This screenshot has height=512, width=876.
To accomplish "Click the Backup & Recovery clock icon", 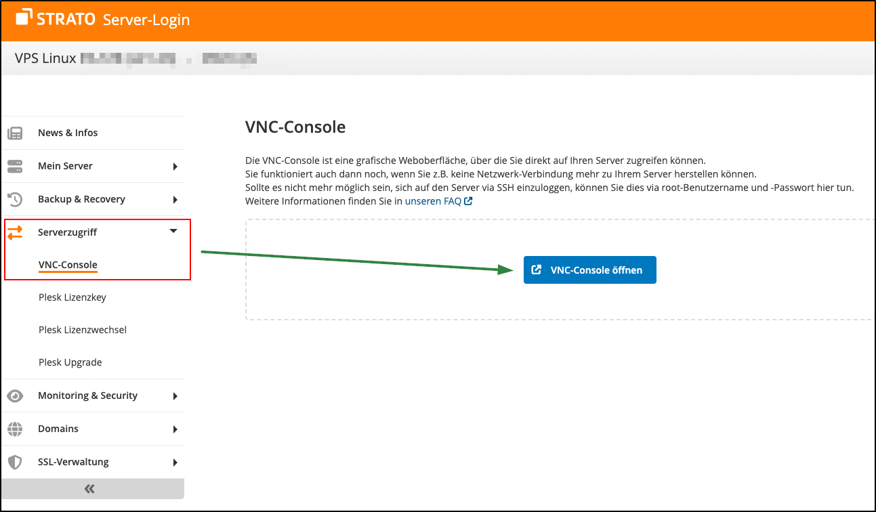I will (15, 198).
